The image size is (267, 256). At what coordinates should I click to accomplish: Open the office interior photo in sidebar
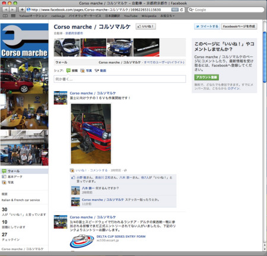point(24,112)
